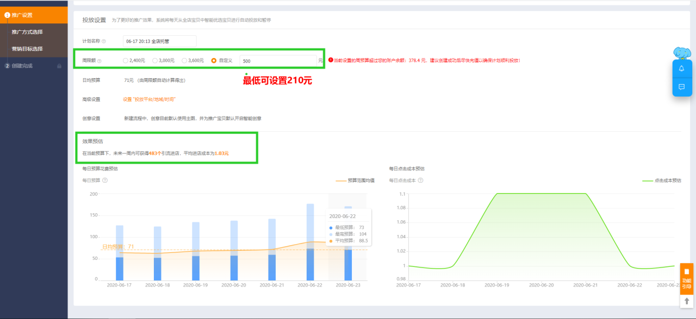Click the help icon beside 每日点击成本
This screenshot has height=319, width=696.
(x=420, y=180)
